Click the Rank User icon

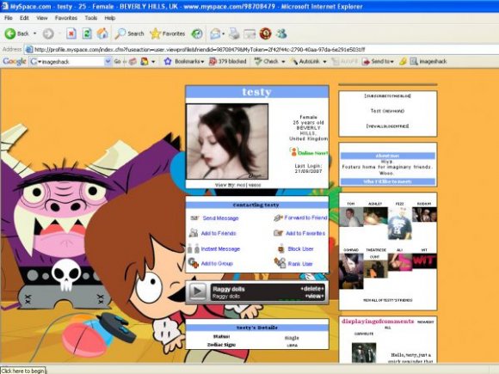point(280,263)
